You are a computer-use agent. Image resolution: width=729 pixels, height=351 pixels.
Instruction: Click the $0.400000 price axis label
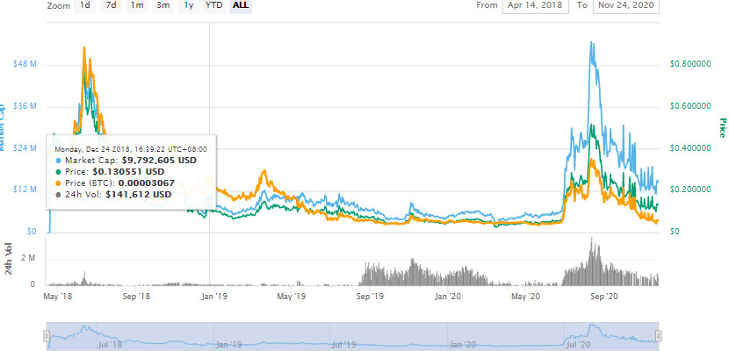point(690,148)
